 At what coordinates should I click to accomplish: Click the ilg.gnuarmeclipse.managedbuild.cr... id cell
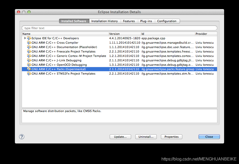coord(167,43)
